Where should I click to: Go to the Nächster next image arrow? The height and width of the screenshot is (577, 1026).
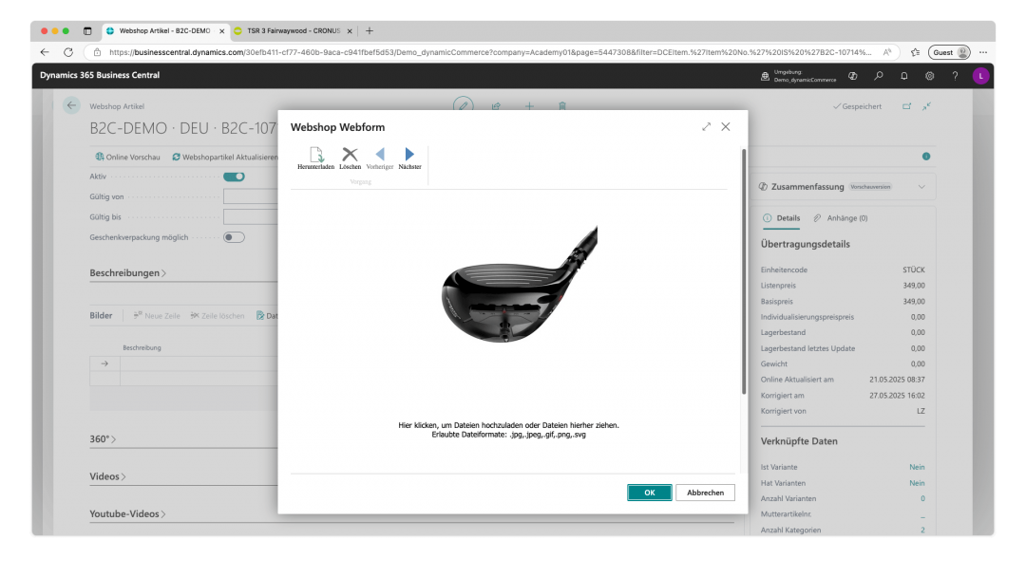coord(409,155)
